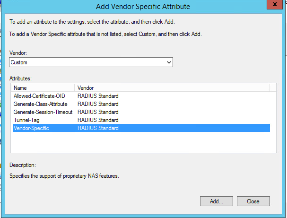Image resolution: width=287 pixels, height=218 pixels.
Task: Click RADIUS Standard in the Allowed-Certificate-OID row
Action: click(x=98, y=96)
